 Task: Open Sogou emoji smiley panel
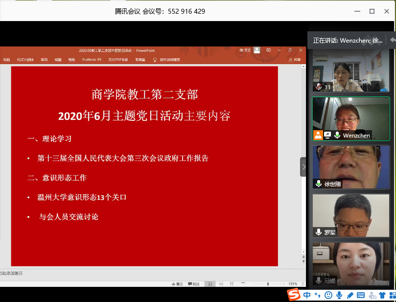tap(328, 295)
